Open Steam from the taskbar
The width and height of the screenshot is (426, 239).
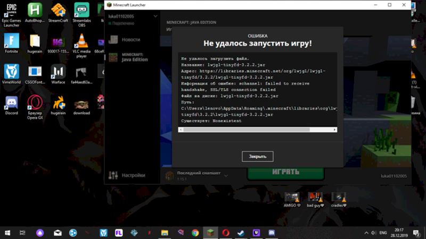tap(241, 233)
